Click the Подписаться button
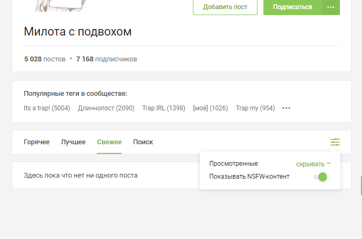 [x=293, y=7]
